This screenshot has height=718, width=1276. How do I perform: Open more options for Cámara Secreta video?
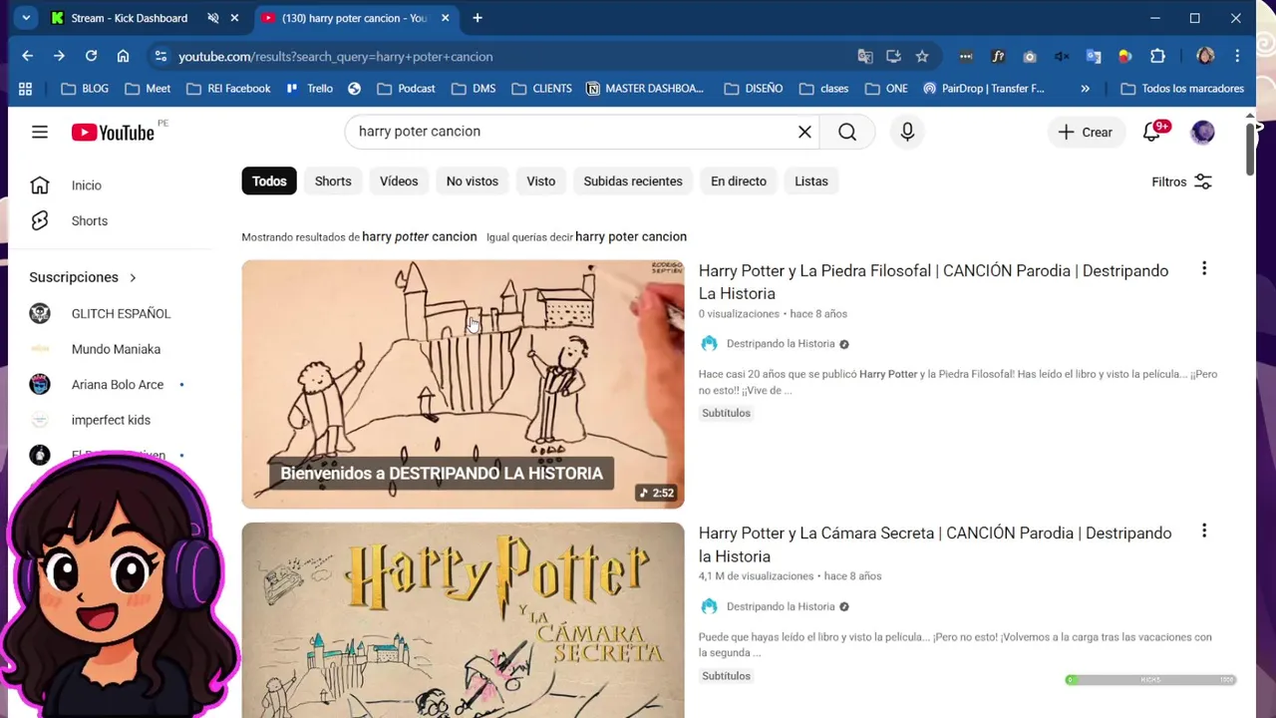1204,531
